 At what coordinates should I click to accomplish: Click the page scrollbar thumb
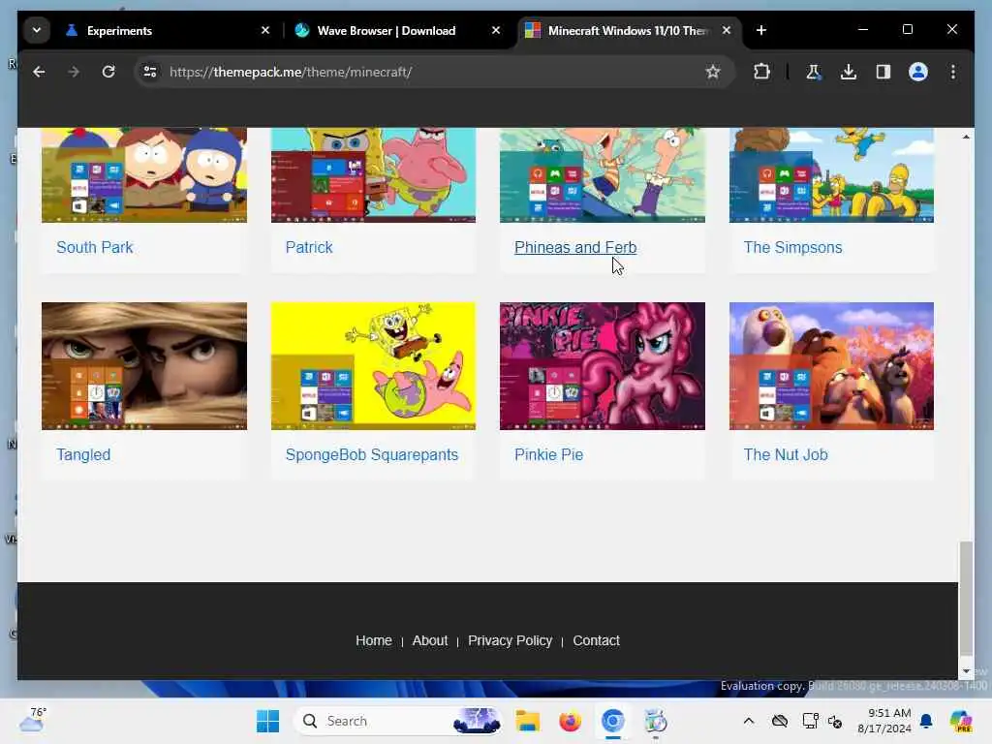(x=966, y=599)
